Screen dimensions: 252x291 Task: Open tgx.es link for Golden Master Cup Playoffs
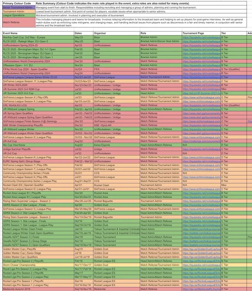click(202, 249)
